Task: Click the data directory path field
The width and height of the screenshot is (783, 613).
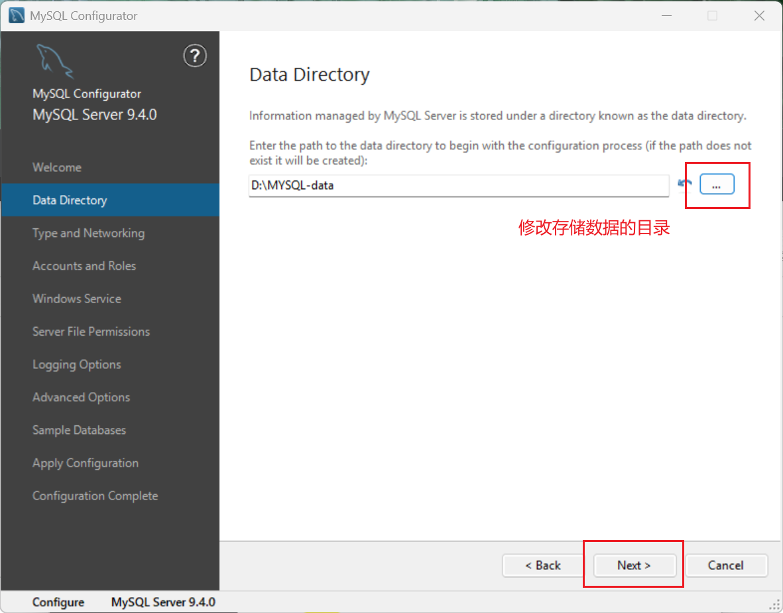Action: [x=459, y=185]
